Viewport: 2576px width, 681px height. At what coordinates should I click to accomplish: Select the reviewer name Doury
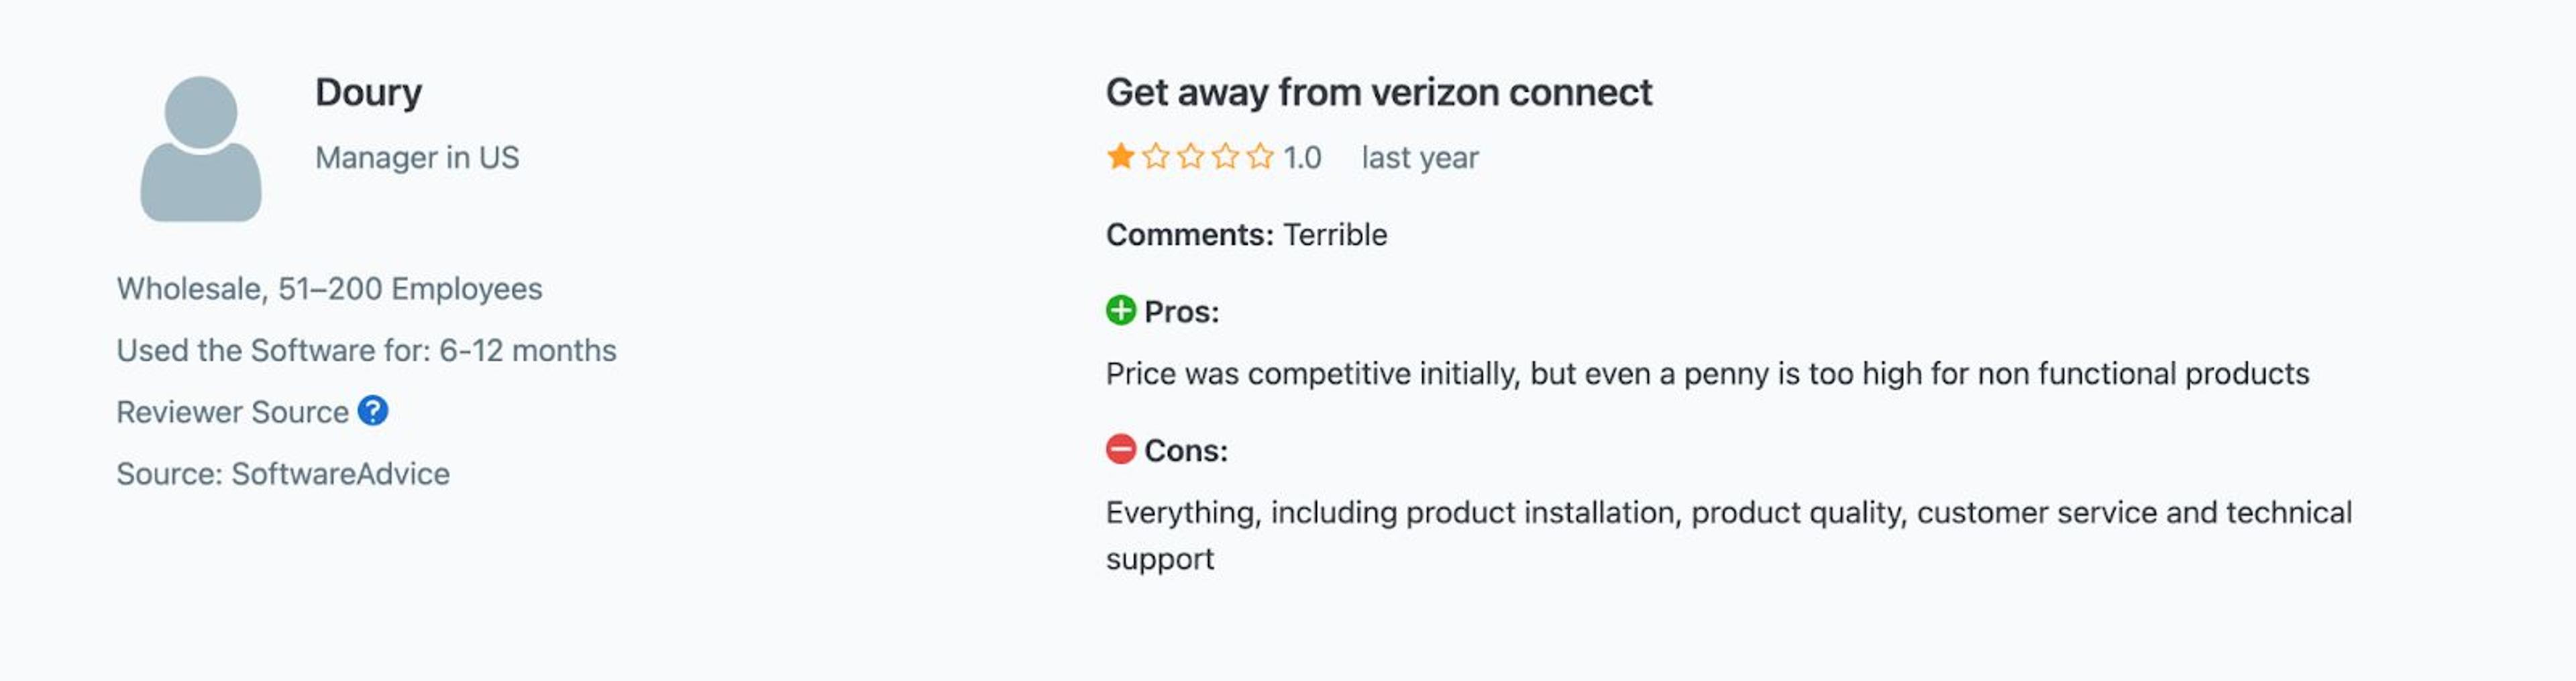pos(369,92)
